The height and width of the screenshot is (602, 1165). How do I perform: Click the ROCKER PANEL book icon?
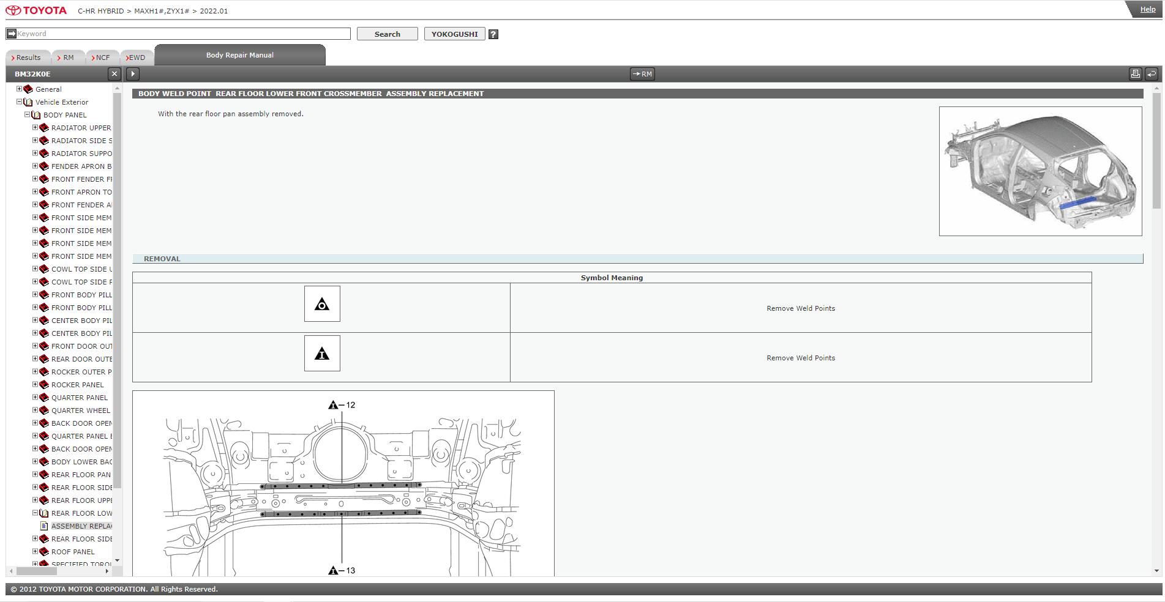[44, 385]
